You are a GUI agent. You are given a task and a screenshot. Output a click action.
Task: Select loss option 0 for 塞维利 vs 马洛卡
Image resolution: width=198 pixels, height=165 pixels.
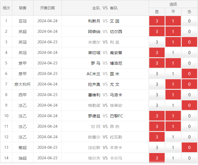[x=189, y=95]
